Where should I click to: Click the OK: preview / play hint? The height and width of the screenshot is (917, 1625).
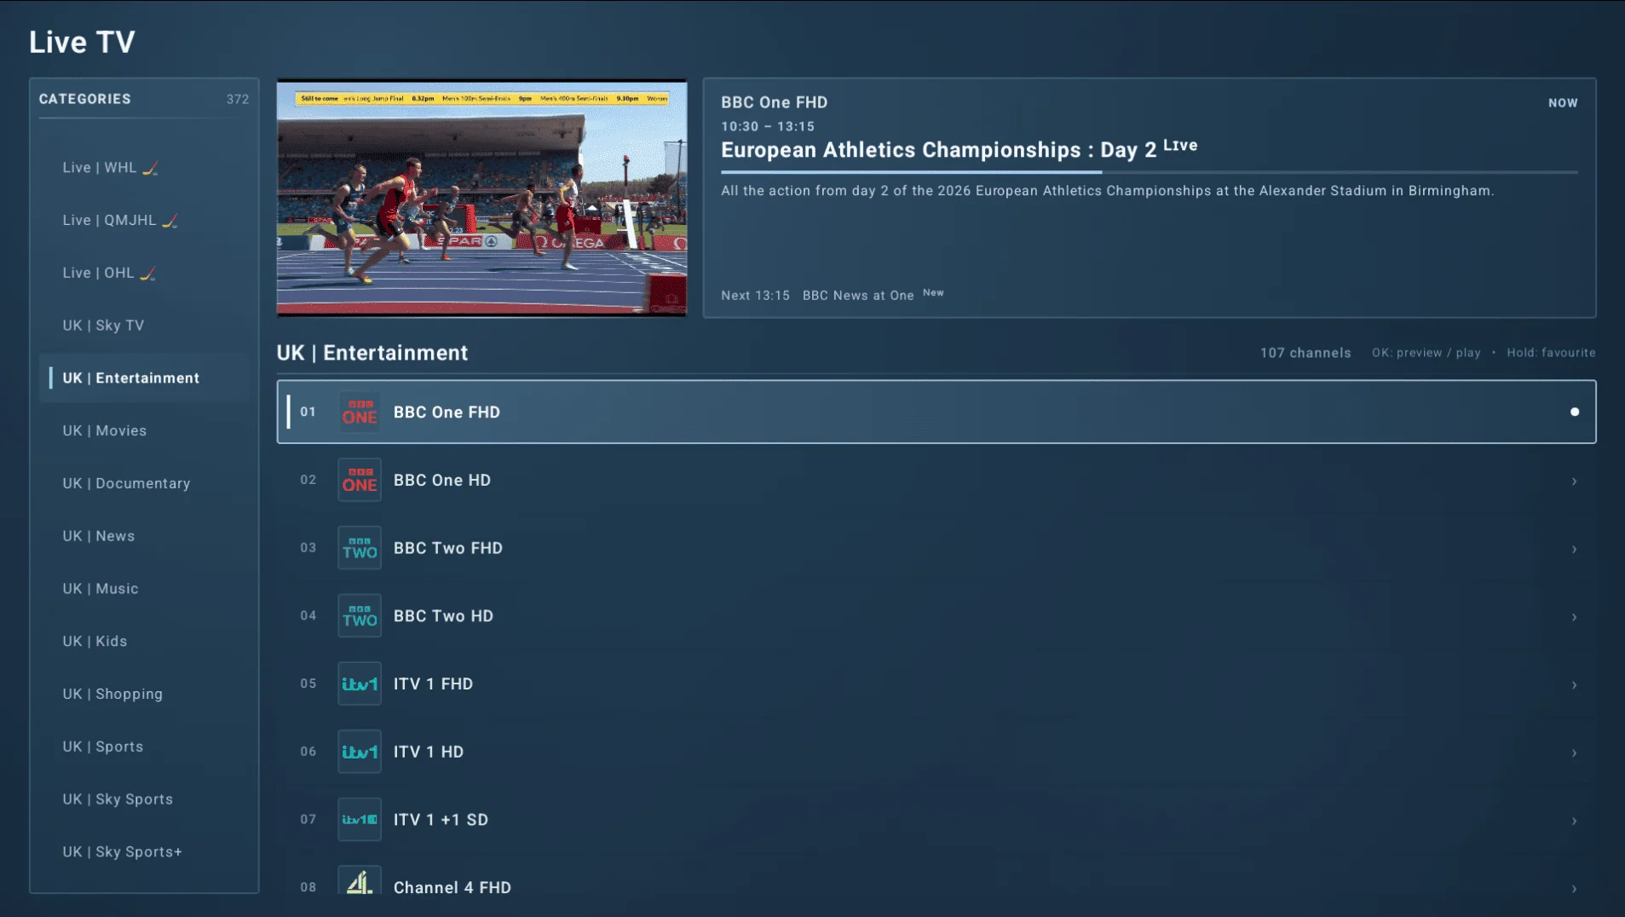1426,353
